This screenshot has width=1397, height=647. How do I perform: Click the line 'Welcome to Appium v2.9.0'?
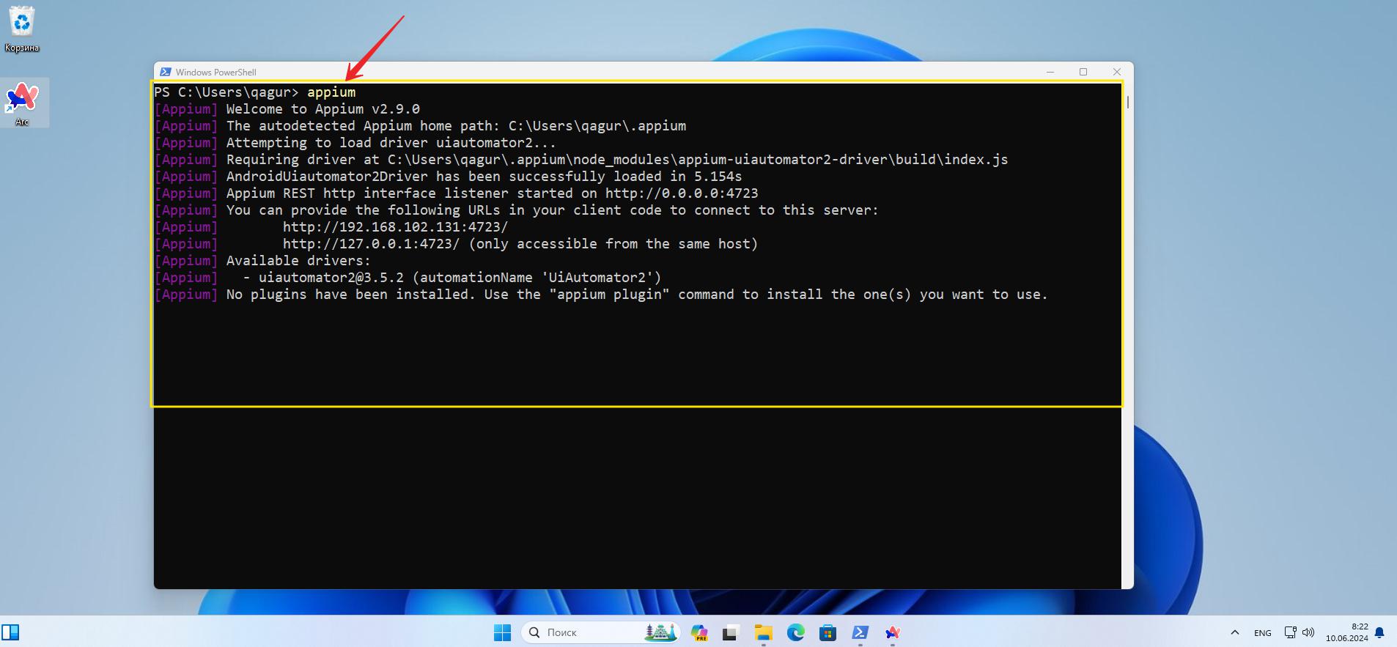(322, 109)
